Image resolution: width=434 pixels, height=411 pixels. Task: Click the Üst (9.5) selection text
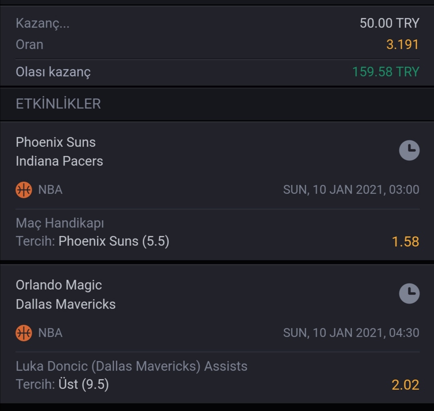click(x=84, y=384)
